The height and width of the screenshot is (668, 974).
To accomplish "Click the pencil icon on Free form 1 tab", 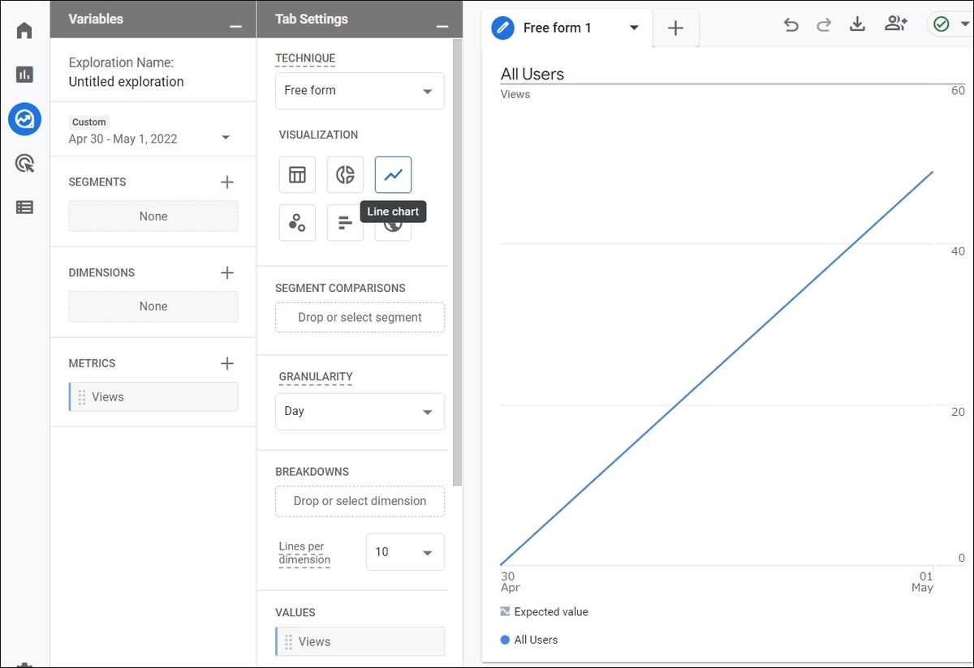I will tap(503, 28).
